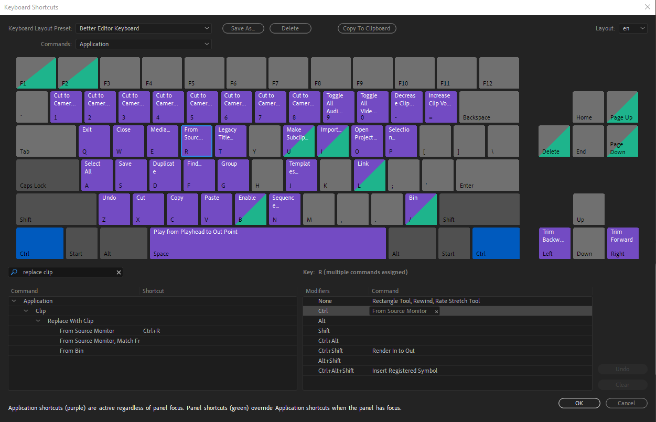Select the "From Bin" command in the list
Screen dimensions: 656x422
(x=71, y=350)
